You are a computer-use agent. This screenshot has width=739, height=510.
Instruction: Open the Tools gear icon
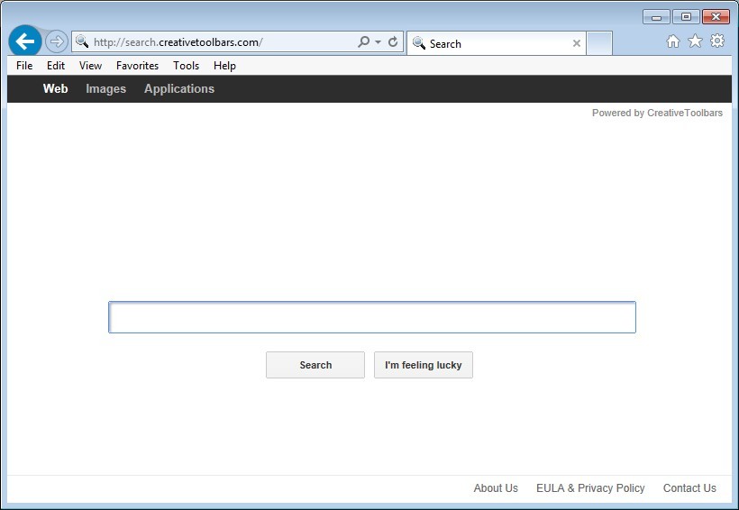(x=717, y=41)
